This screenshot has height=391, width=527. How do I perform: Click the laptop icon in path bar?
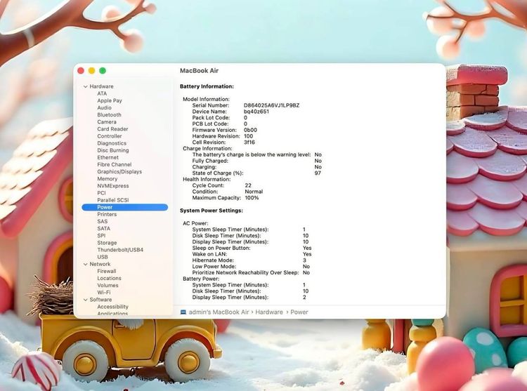click(183, 312)
